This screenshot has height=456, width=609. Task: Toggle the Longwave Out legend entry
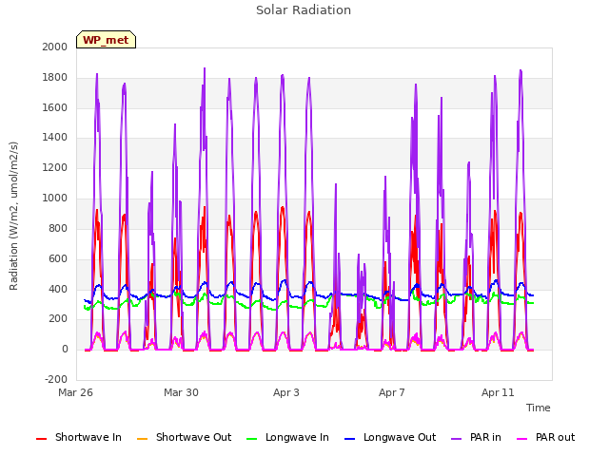390,437
